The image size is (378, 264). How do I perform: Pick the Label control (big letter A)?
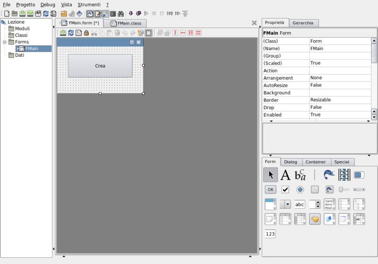[x=285, y=175]
